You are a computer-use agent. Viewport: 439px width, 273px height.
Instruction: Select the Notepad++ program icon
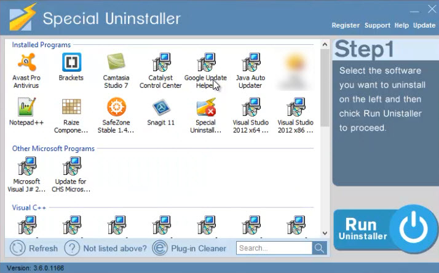[26, 107]
